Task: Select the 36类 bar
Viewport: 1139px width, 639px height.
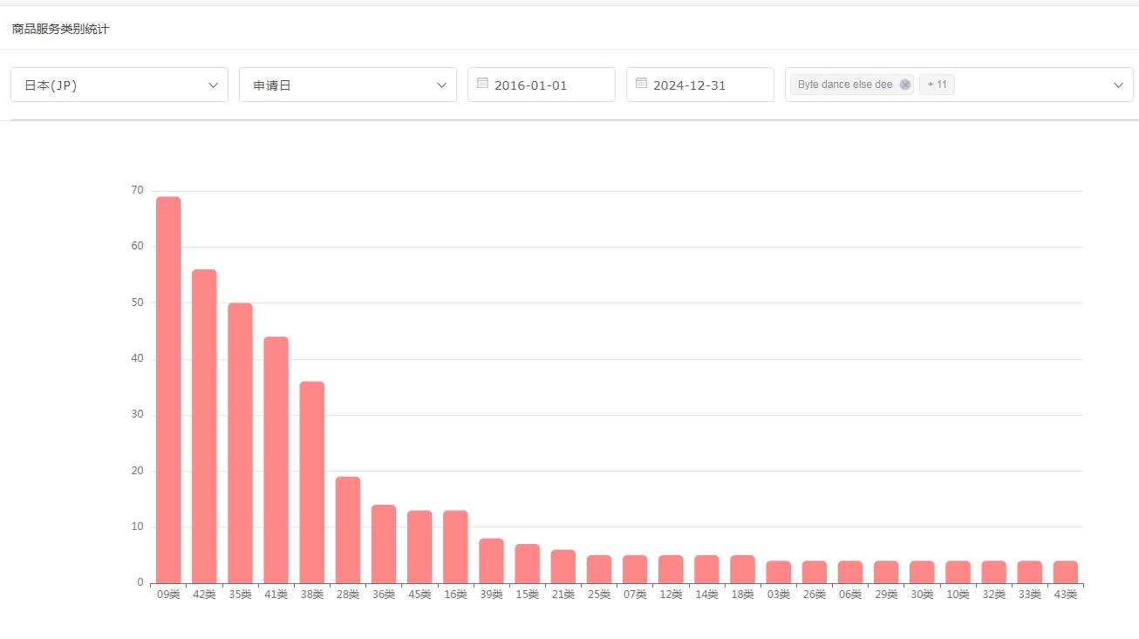Action: [384, 544]
